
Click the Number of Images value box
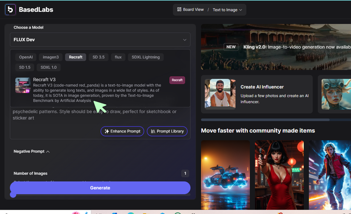point(185,173)
